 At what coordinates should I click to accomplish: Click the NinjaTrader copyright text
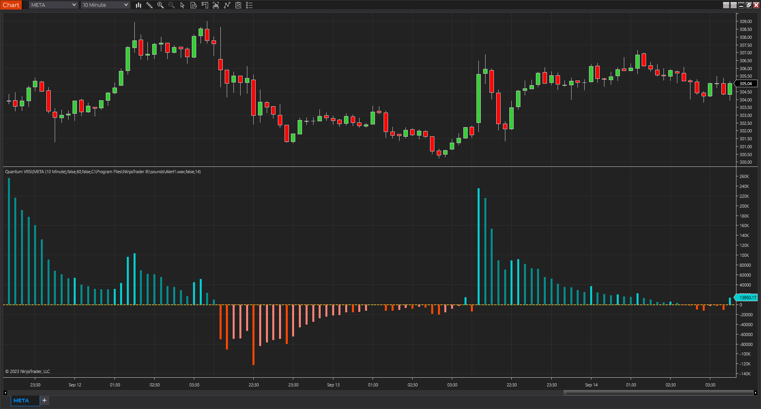(28, 371)
